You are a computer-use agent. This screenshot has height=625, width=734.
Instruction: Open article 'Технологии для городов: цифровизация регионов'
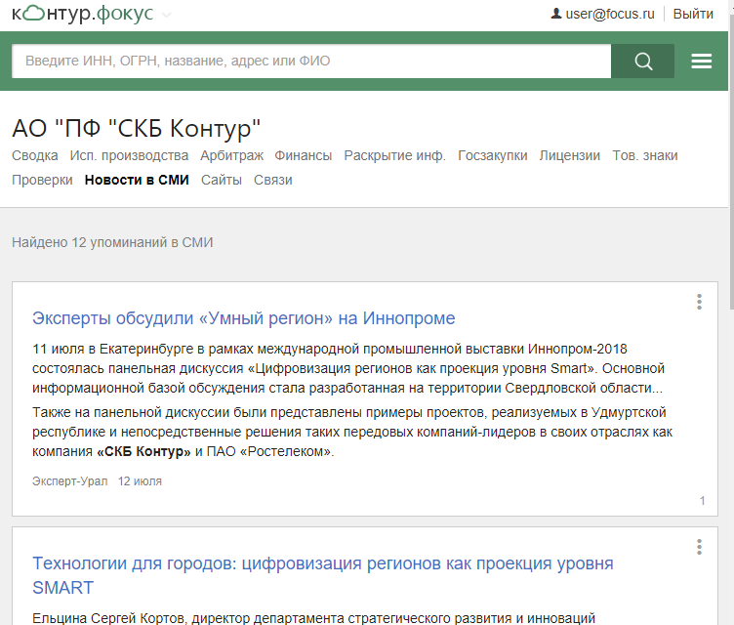coord(322,575)
